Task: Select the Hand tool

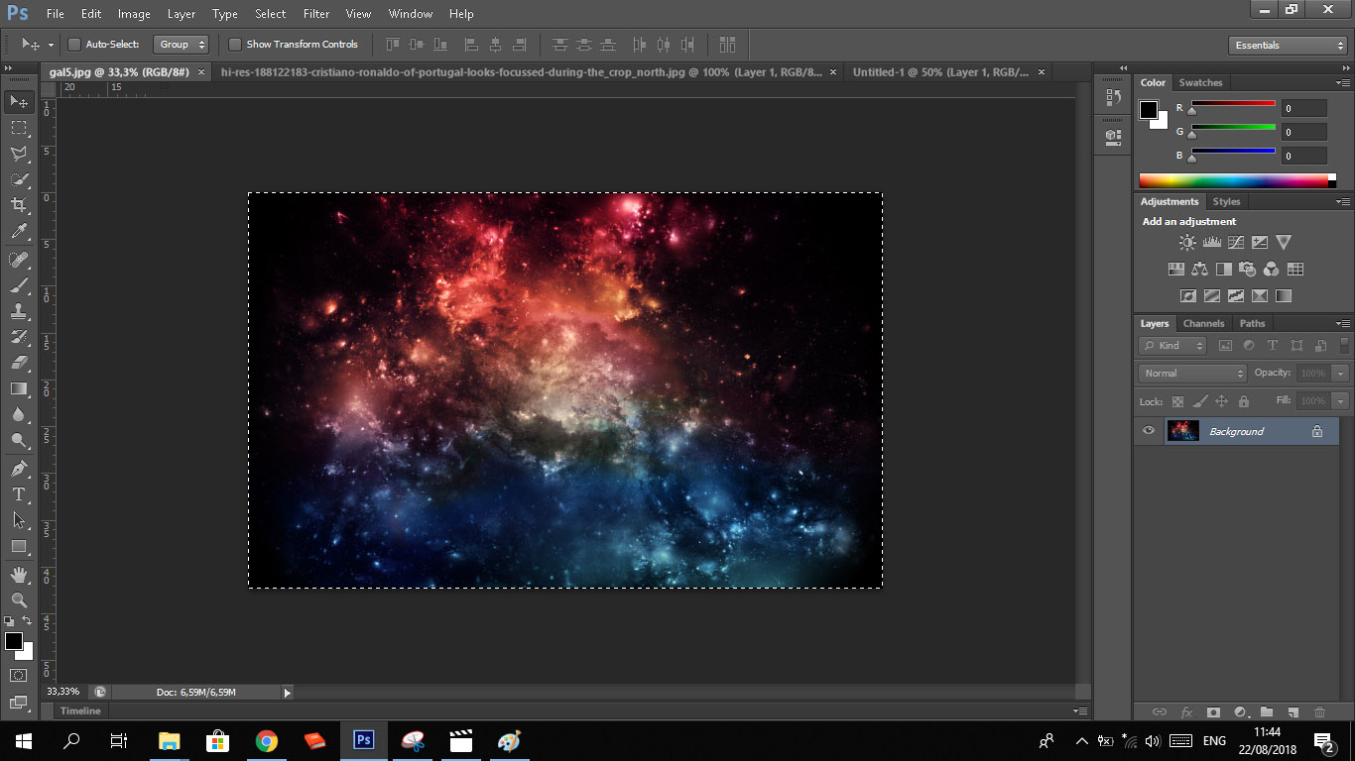Action: click(x=19, y=574)
